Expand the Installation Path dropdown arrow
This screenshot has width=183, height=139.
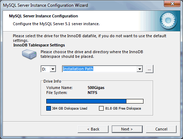(x=140, y=69)
